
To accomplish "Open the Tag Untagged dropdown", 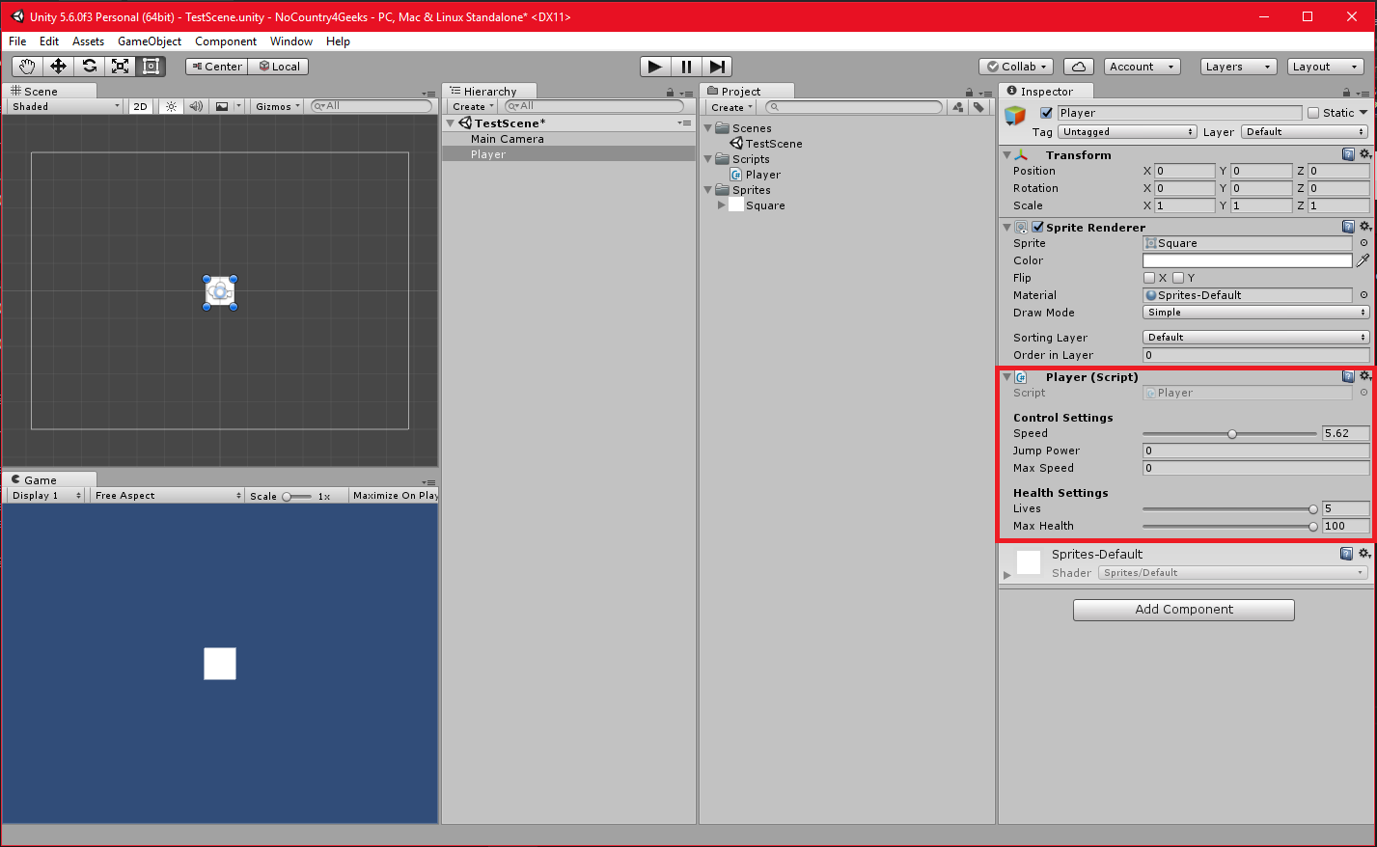I will click(1127, 132).
